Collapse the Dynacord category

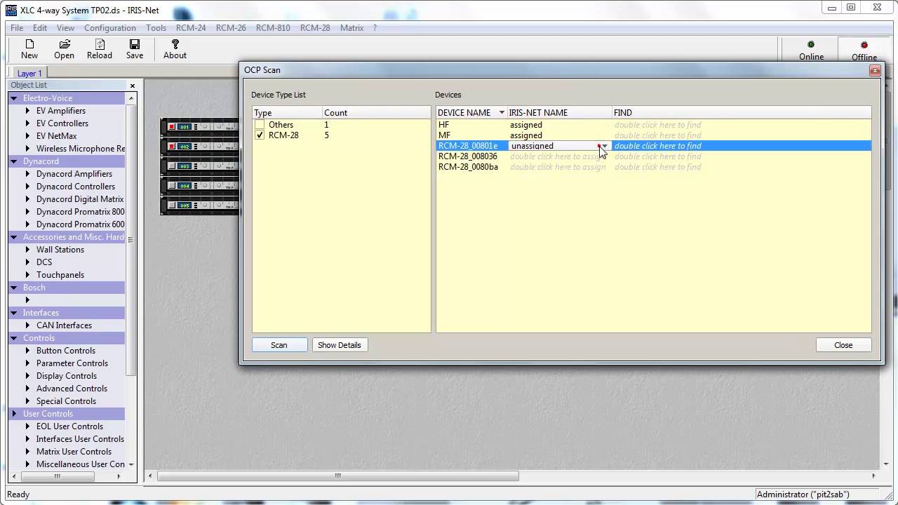pos(14,161)
